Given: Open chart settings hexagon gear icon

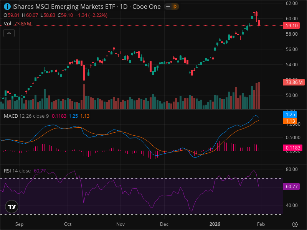Looking at the screenshot, I should tap(295, 224).
